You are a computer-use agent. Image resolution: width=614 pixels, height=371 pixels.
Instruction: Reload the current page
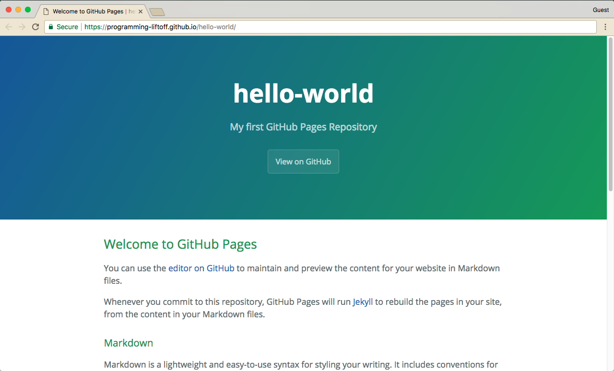point(35,27)
